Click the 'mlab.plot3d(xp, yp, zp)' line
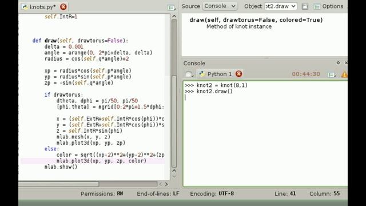The width and height of the screenshot is (366, 206). (91, 142)
